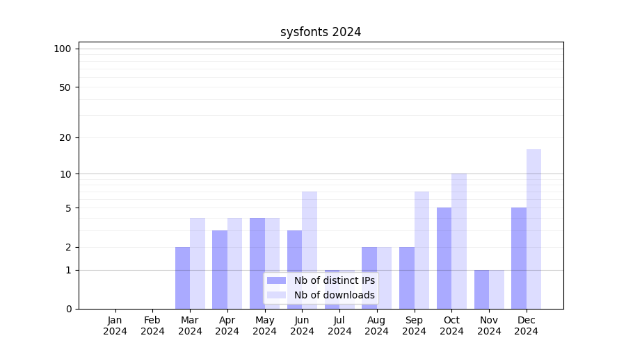The width and height of the screenshot is (626, 347).
Task: Click the chart title 'sysfonts 2024'
Action: (321, 32)
